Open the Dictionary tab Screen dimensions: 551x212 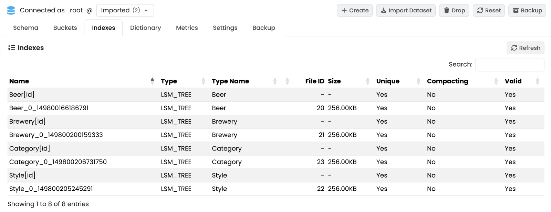point(145,28)
